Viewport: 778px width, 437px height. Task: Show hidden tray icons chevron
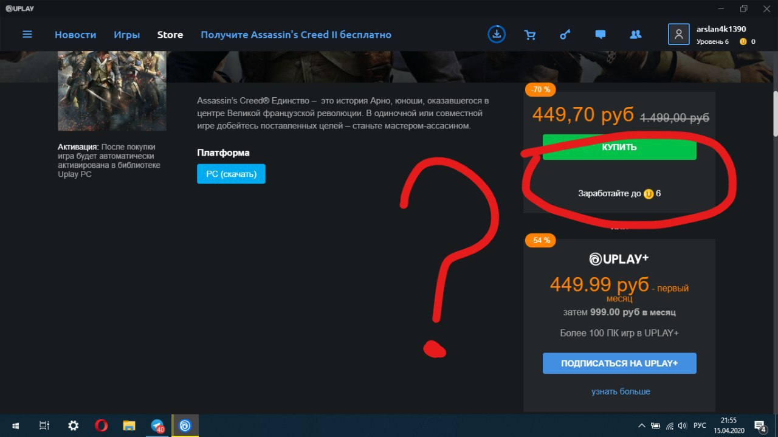641,425
